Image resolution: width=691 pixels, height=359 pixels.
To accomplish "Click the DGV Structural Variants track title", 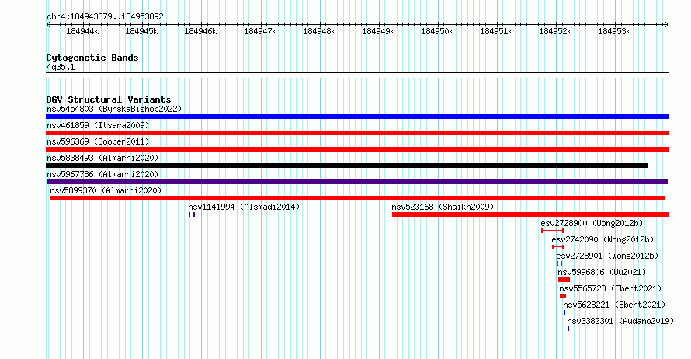I will (x=109, y=99).
